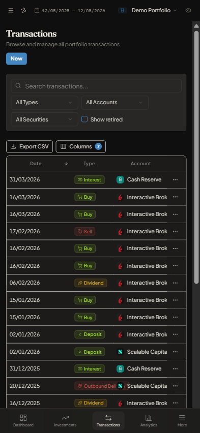Click the scrollbar up arrow
200x433 pixels.
tap(196, 26)
